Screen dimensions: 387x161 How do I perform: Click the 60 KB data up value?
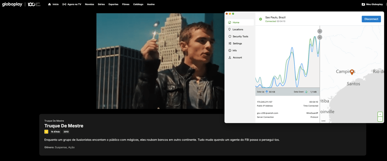pyautogui.click(x=272, y=92)
